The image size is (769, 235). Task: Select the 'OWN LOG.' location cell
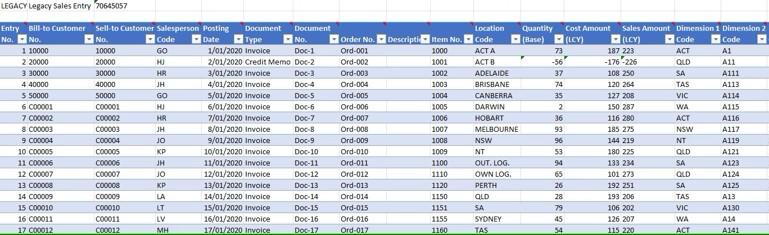click(x=497, y=174)
